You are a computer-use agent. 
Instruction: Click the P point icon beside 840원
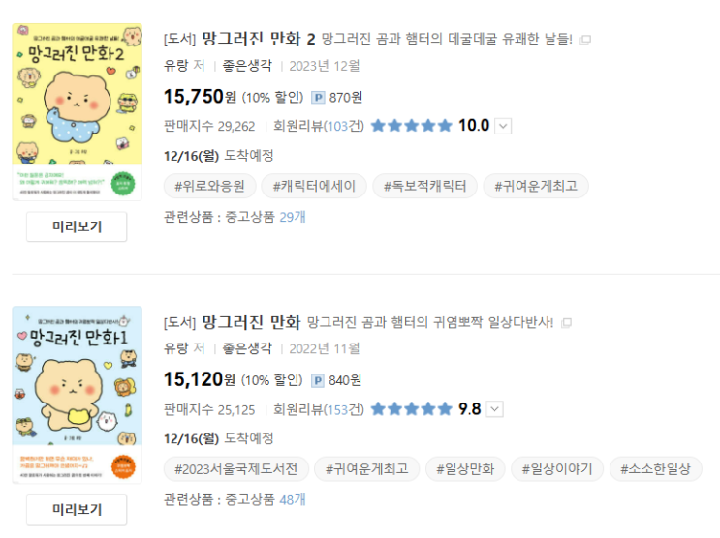(318, 379)
